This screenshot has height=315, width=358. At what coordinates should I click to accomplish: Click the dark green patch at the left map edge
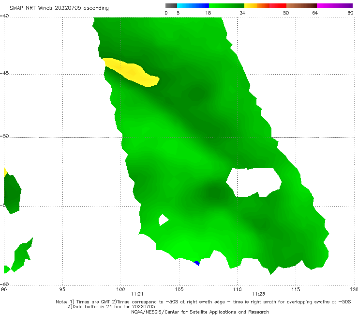pyautogui.click(x=12, y=193)
